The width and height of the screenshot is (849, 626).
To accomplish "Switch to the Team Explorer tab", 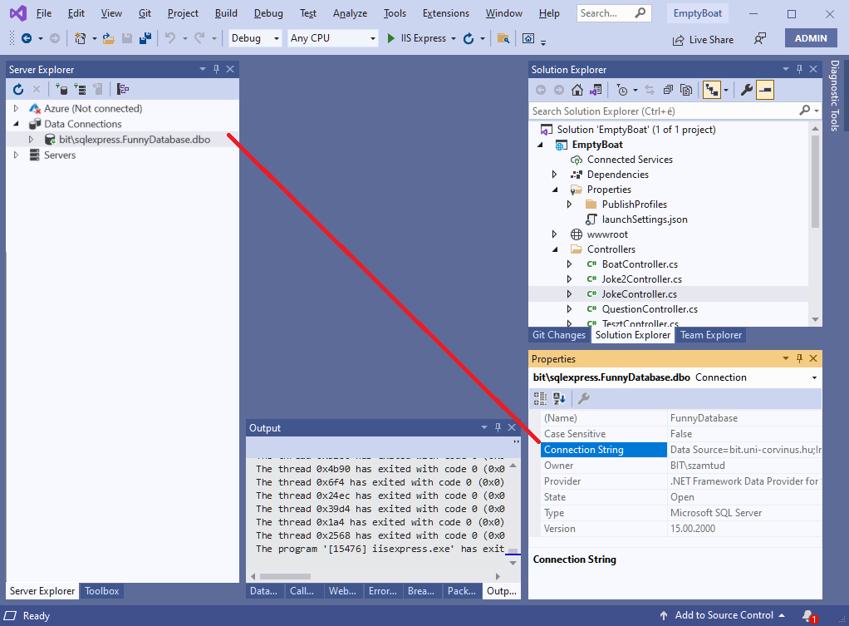I will point(710,335).
